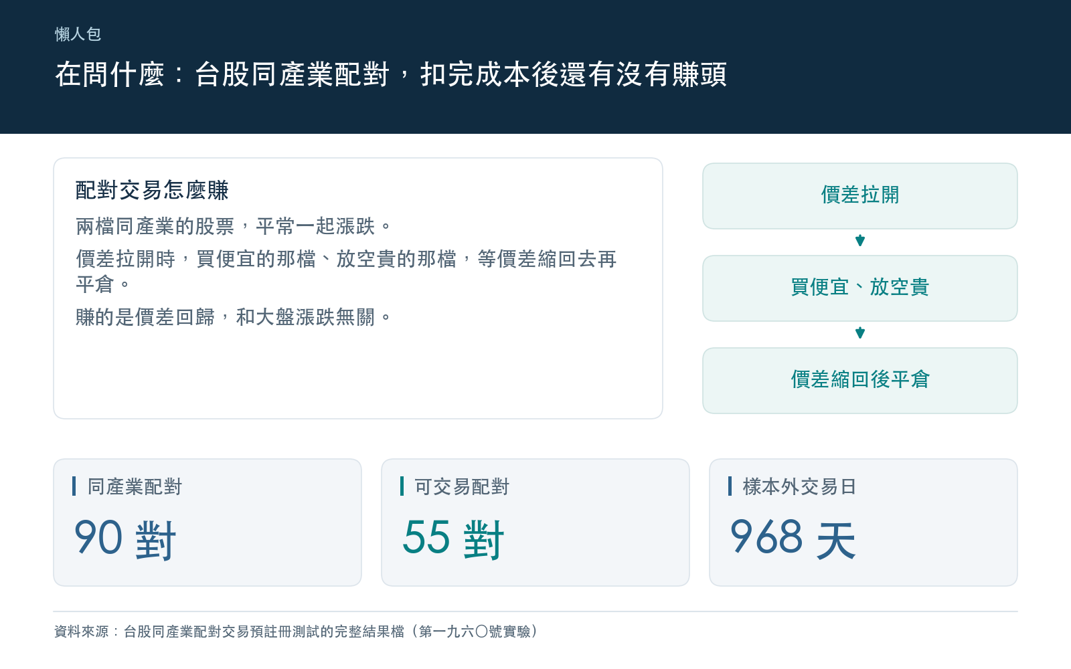
Task: Click the line 兩檔同產業的股票，平常一起漲跌
Action: (x=233, y=227)
